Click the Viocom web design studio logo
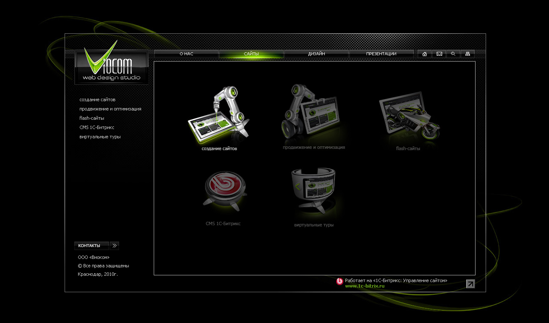The width and height of the screenshot is (549, 323). click(111, 65)
